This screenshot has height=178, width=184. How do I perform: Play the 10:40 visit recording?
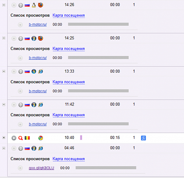14,138
